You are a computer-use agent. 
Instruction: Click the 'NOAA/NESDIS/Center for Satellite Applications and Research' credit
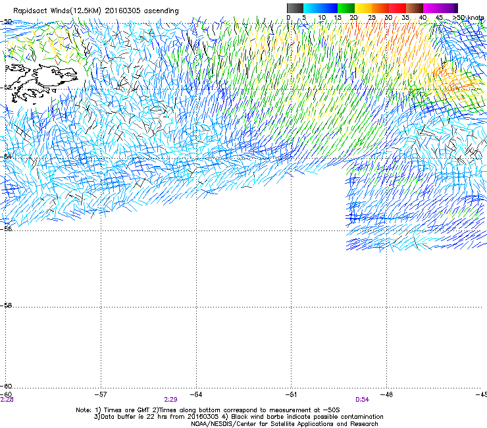click(284, 424)
